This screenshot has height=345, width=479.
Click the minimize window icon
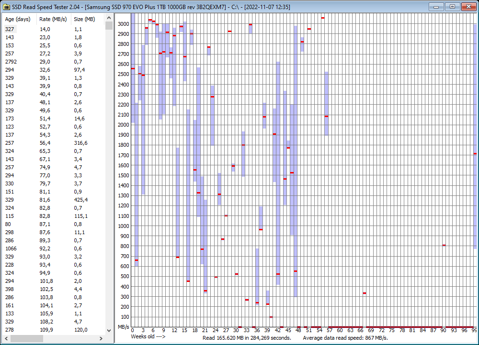(x=436, y=7)
